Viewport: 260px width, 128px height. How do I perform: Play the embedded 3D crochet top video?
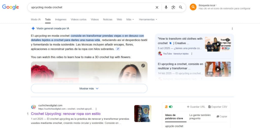point(89,72)
